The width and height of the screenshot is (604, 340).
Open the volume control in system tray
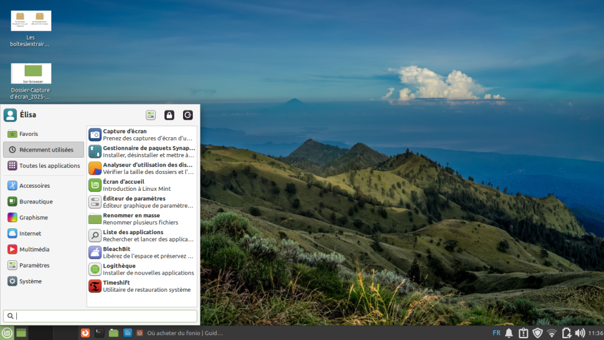coord(580,333)
